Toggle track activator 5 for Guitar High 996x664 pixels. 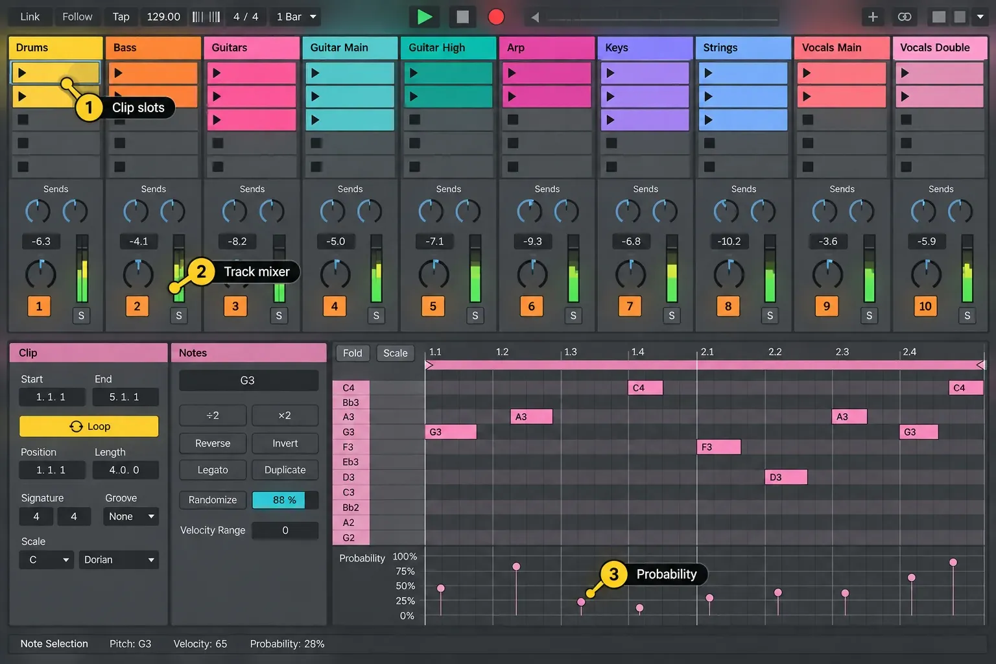click(x=433, y=306)
